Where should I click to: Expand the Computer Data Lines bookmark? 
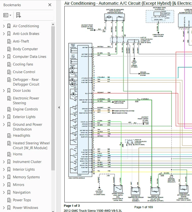pyautogui.click(x=4, y=57)
